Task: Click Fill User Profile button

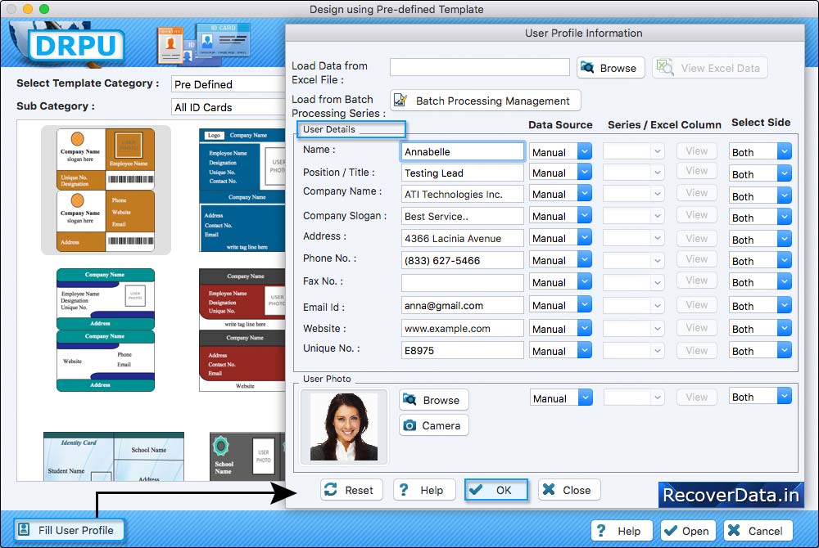Action: (69, 530)
